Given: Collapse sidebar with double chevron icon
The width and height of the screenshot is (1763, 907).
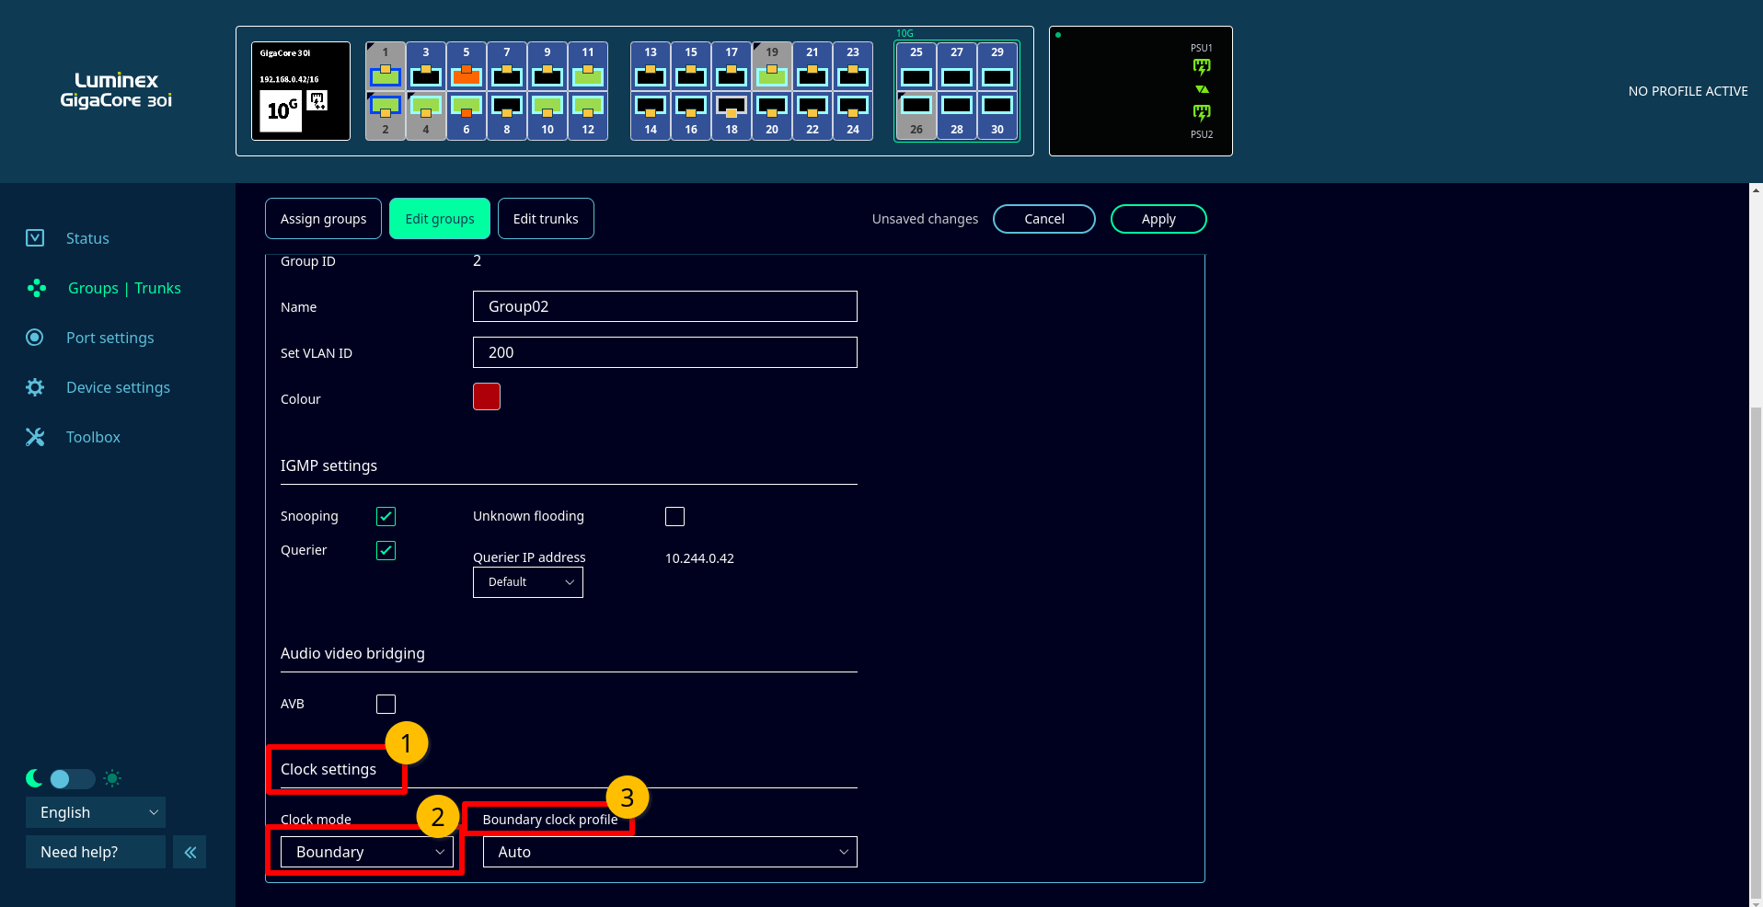Looking at the screenshot, I should (190, 852).
